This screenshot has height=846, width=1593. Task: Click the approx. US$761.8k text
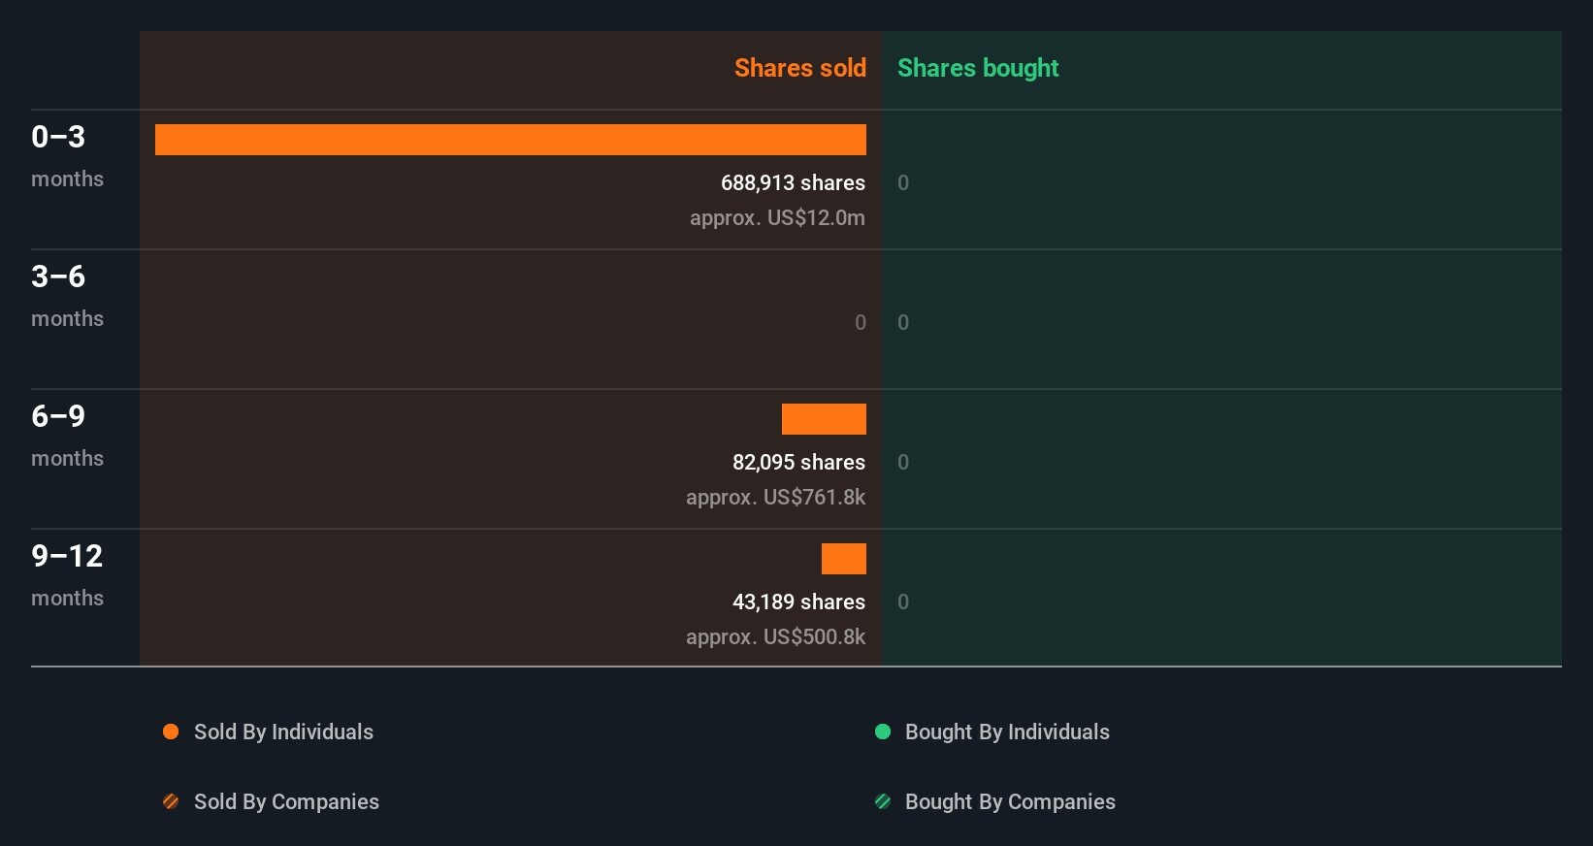pos(775,497)
